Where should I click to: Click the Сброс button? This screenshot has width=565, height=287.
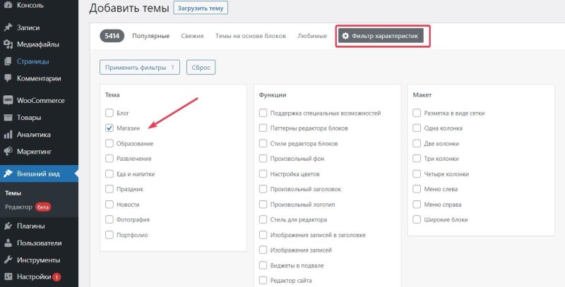(x=201, y=67)
